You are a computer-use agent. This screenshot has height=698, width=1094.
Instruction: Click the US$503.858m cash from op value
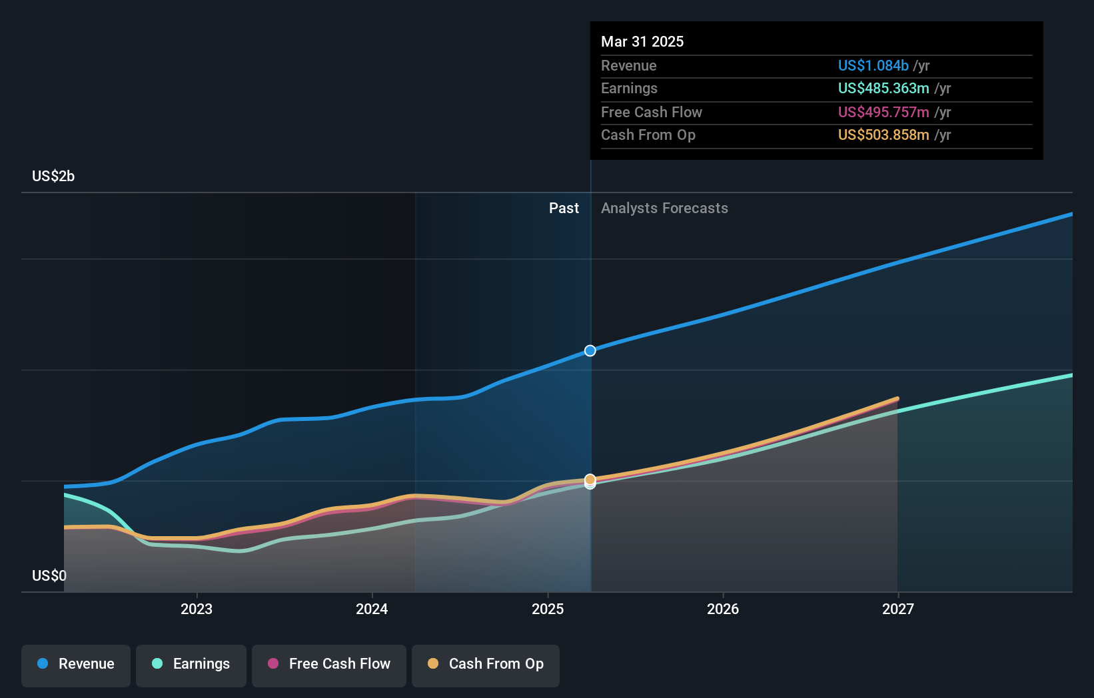[x=883, y=135]
